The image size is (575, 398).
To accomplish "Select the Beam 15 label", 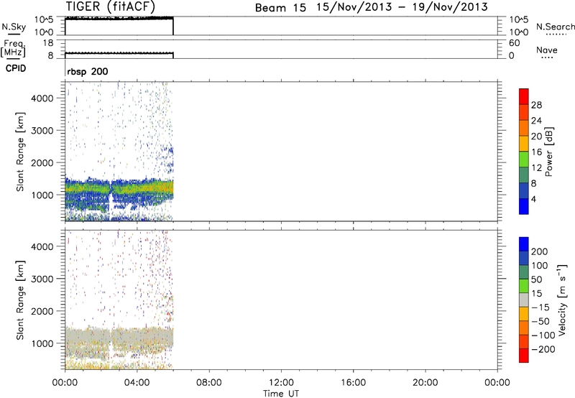I will [x=280, y=7].
